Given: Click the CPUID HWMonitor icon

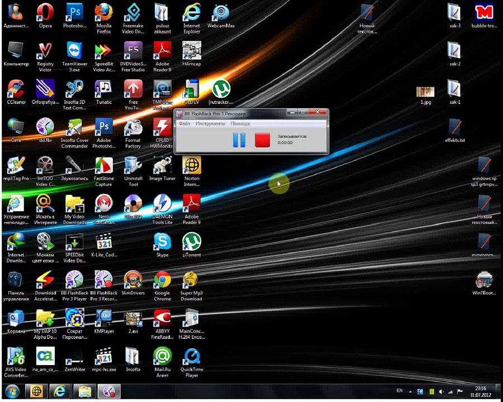Looking at the screenshot, I should click(x=162, y=133).
